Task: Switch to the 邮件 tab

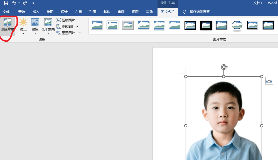Action: point(107,12)
